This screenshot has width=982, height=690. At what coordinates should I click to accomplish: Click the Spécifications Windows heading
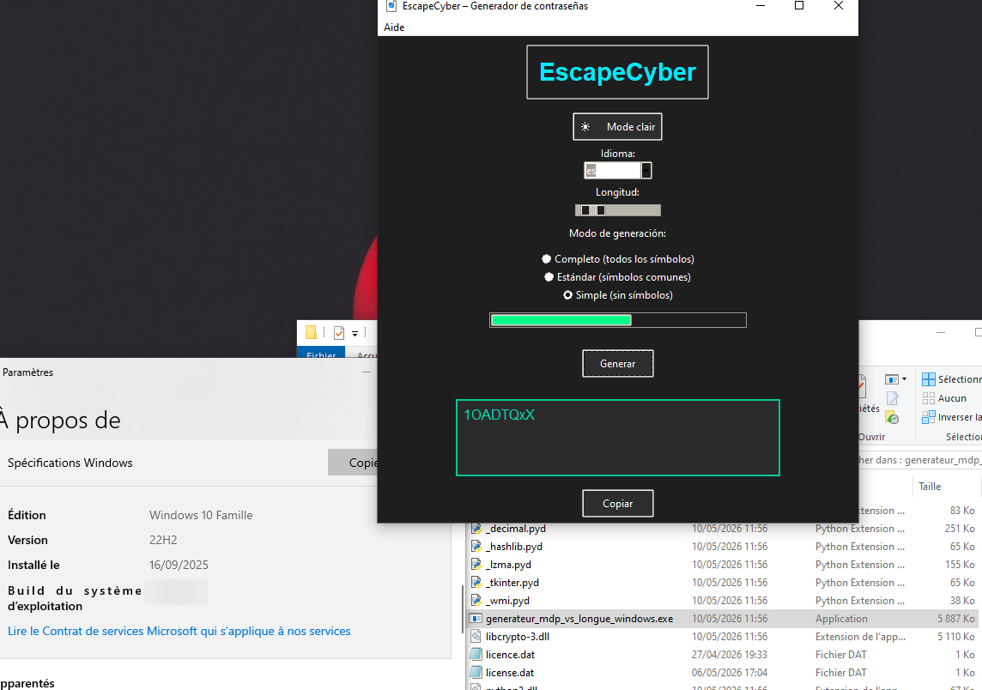pos(70,463)
